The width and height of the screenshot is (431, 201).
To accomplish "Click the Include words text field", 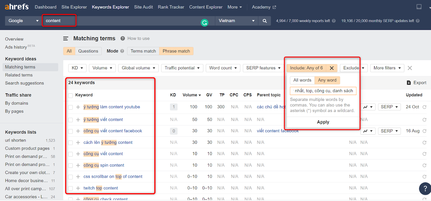I will pos(323,91).
